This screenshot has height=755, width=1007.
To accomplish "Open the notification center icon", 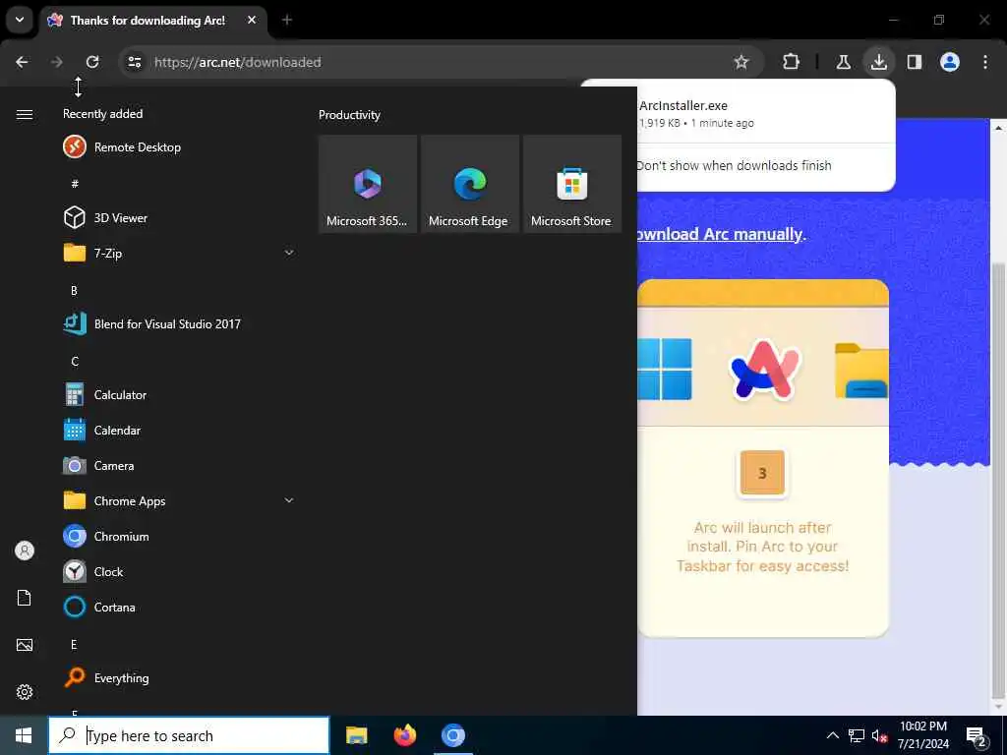I will (x=977, y=736).
